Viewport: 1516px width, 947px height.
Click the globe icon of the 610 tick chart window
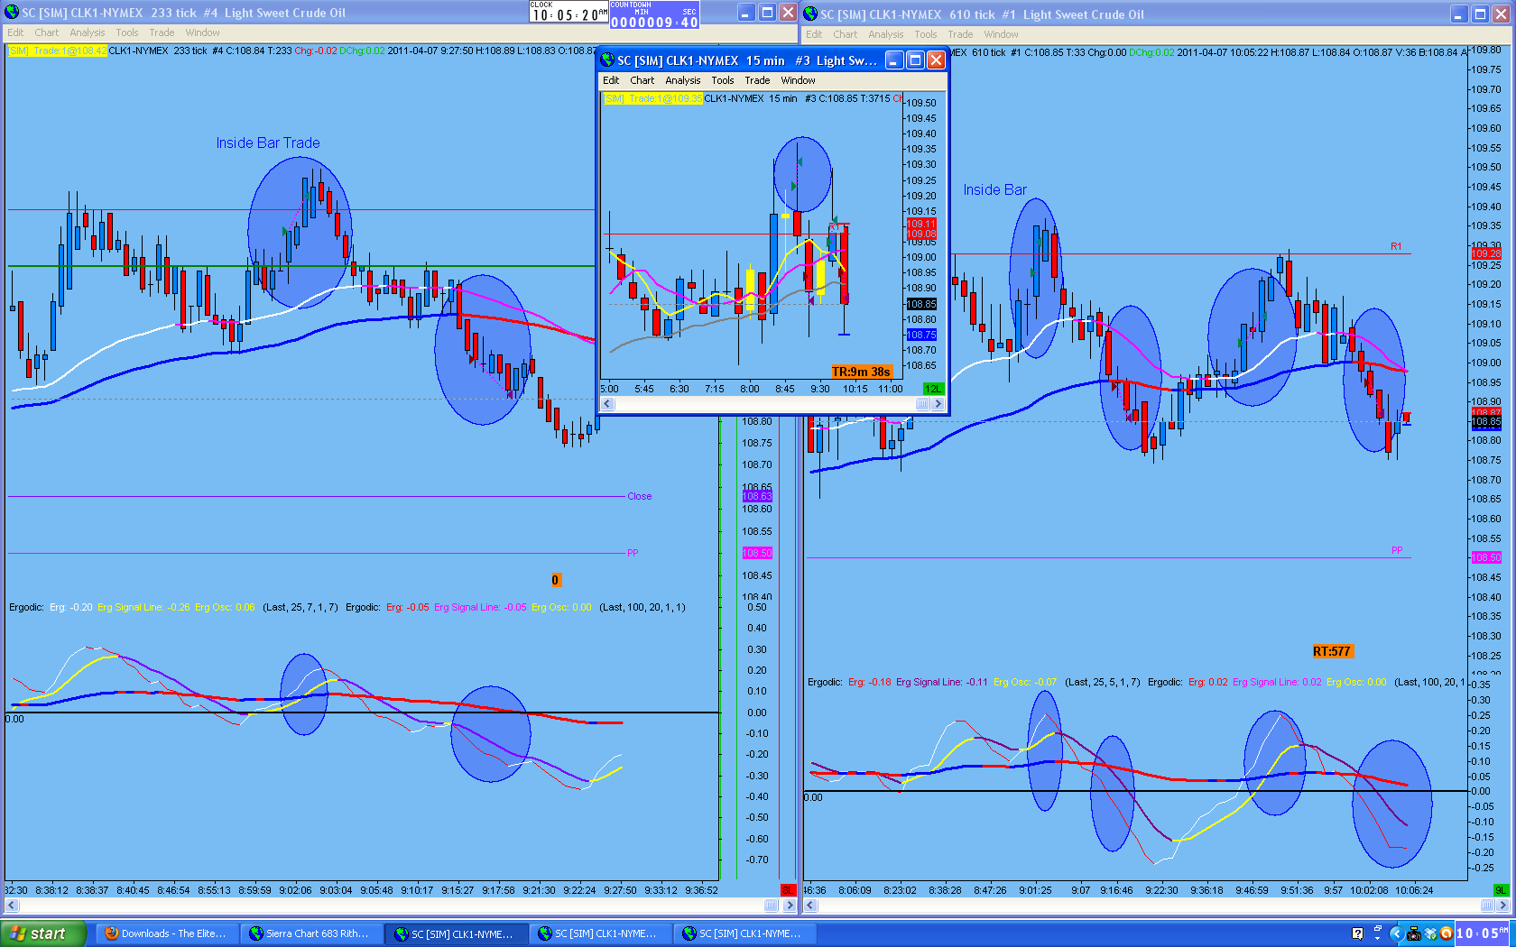tap(810, 14)
